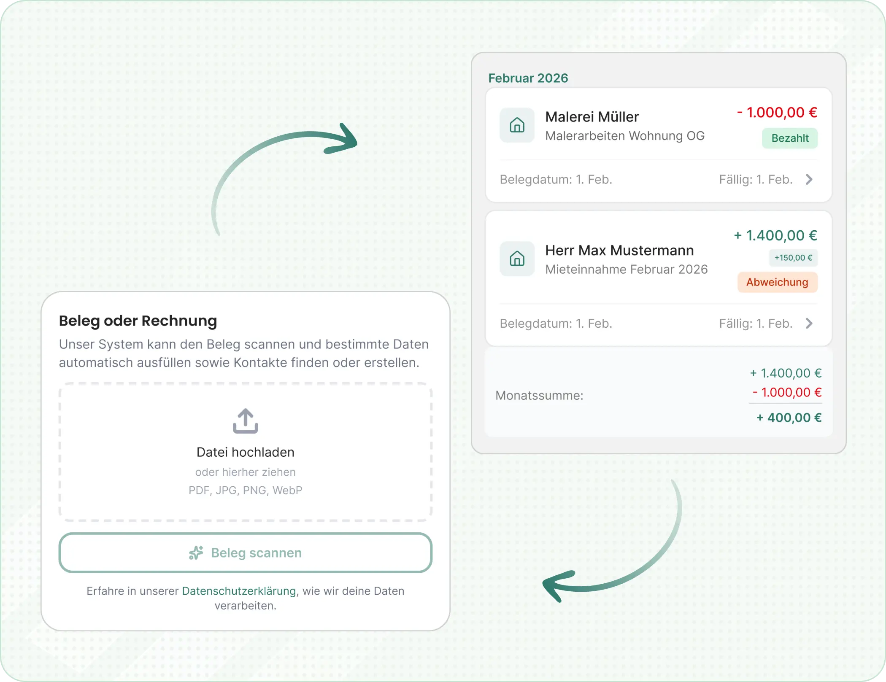Click the upload arrow icon in the dropzone
This screenshot has width=886, height=682.
pyautogui.click(x=245, y=421)
